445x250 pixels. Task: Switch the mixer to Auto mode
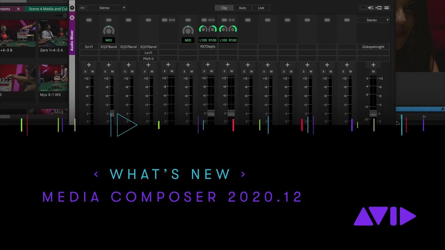click(242, 8)
